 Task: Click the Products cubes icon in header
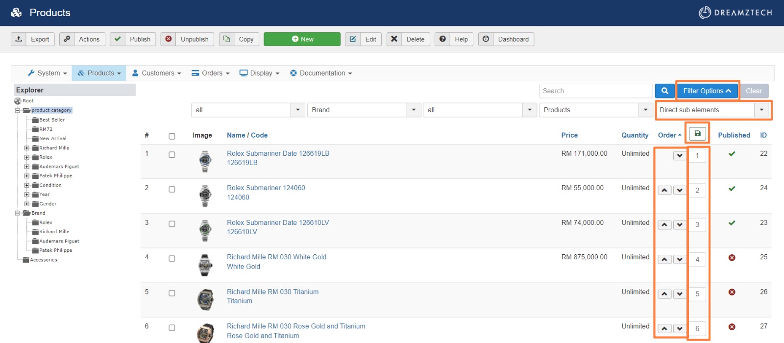pos(16,13)
